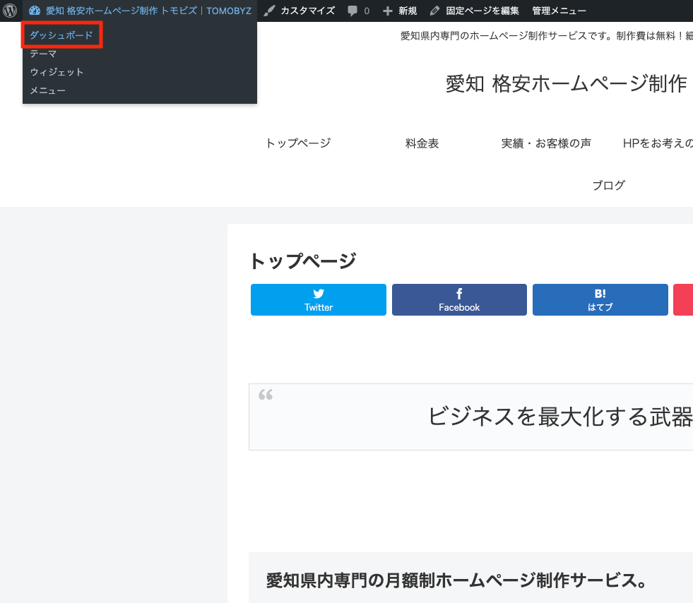This screenshot has height=603, width=693.
Task: Open カスタマイズ with the brush icon
Action: point(300,11)
